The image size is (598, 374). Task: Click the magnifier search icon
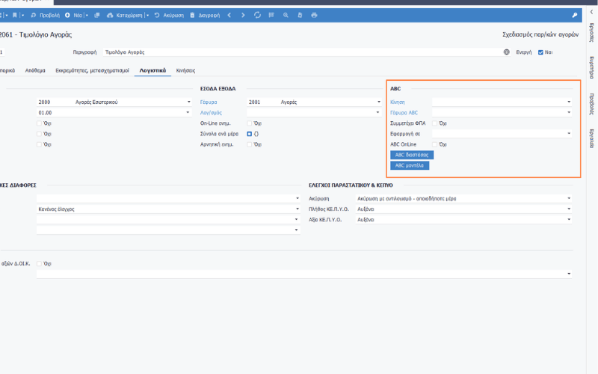(x=286, y=15)
